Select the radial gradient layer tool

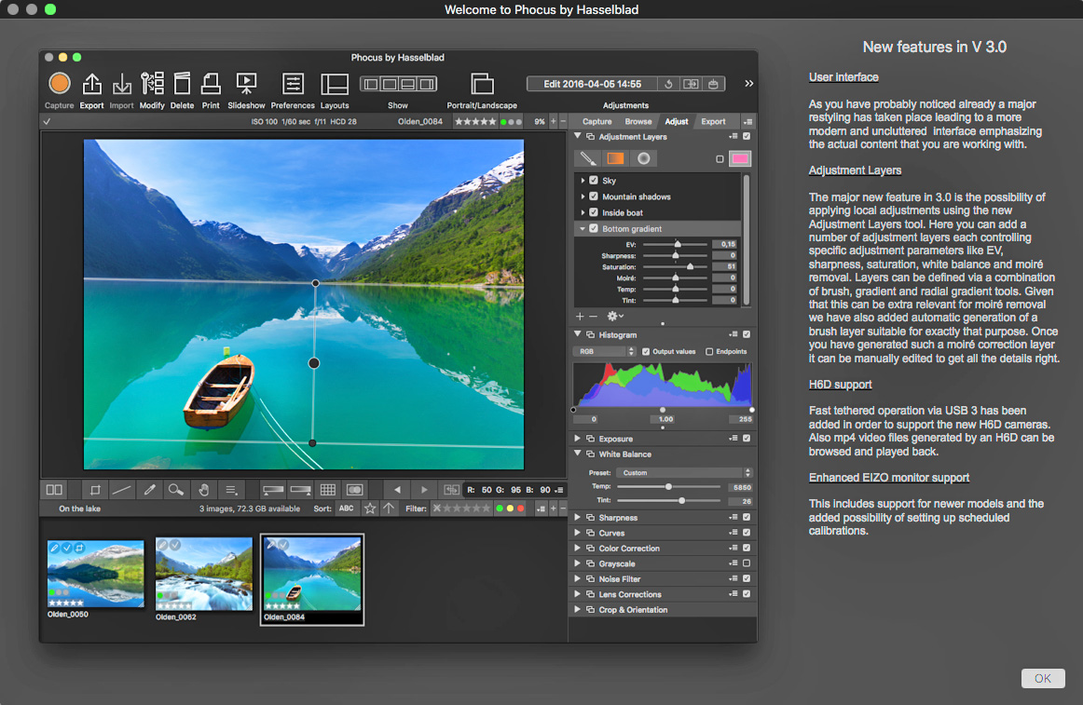643,159
